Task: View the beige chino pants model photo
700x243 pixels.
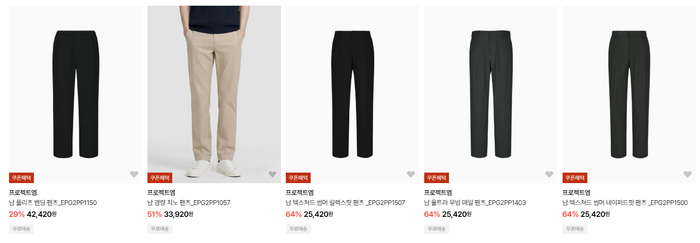Action: [214, 94]
